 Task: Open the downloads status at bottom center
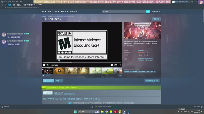pyautogui.click(x=101, y=107)
